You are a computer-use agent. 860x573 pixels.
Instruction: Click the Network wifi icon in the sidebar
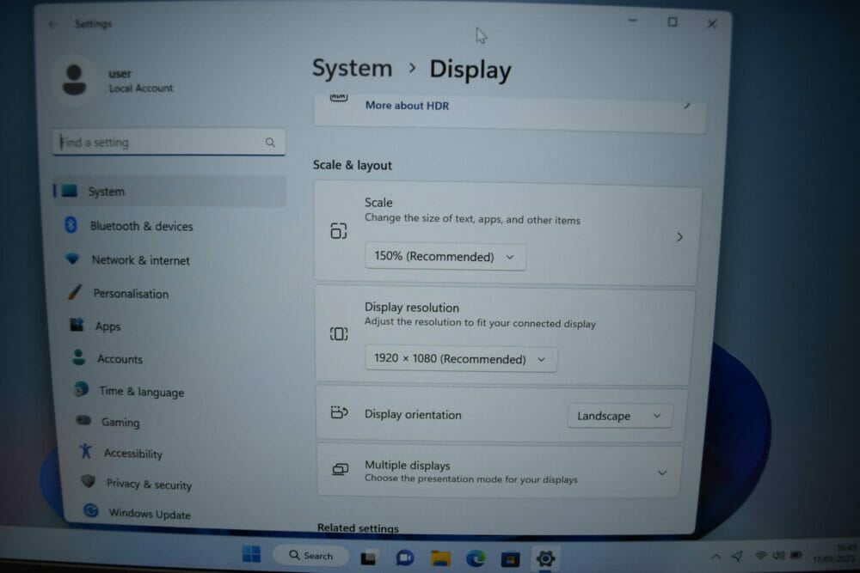72,258
